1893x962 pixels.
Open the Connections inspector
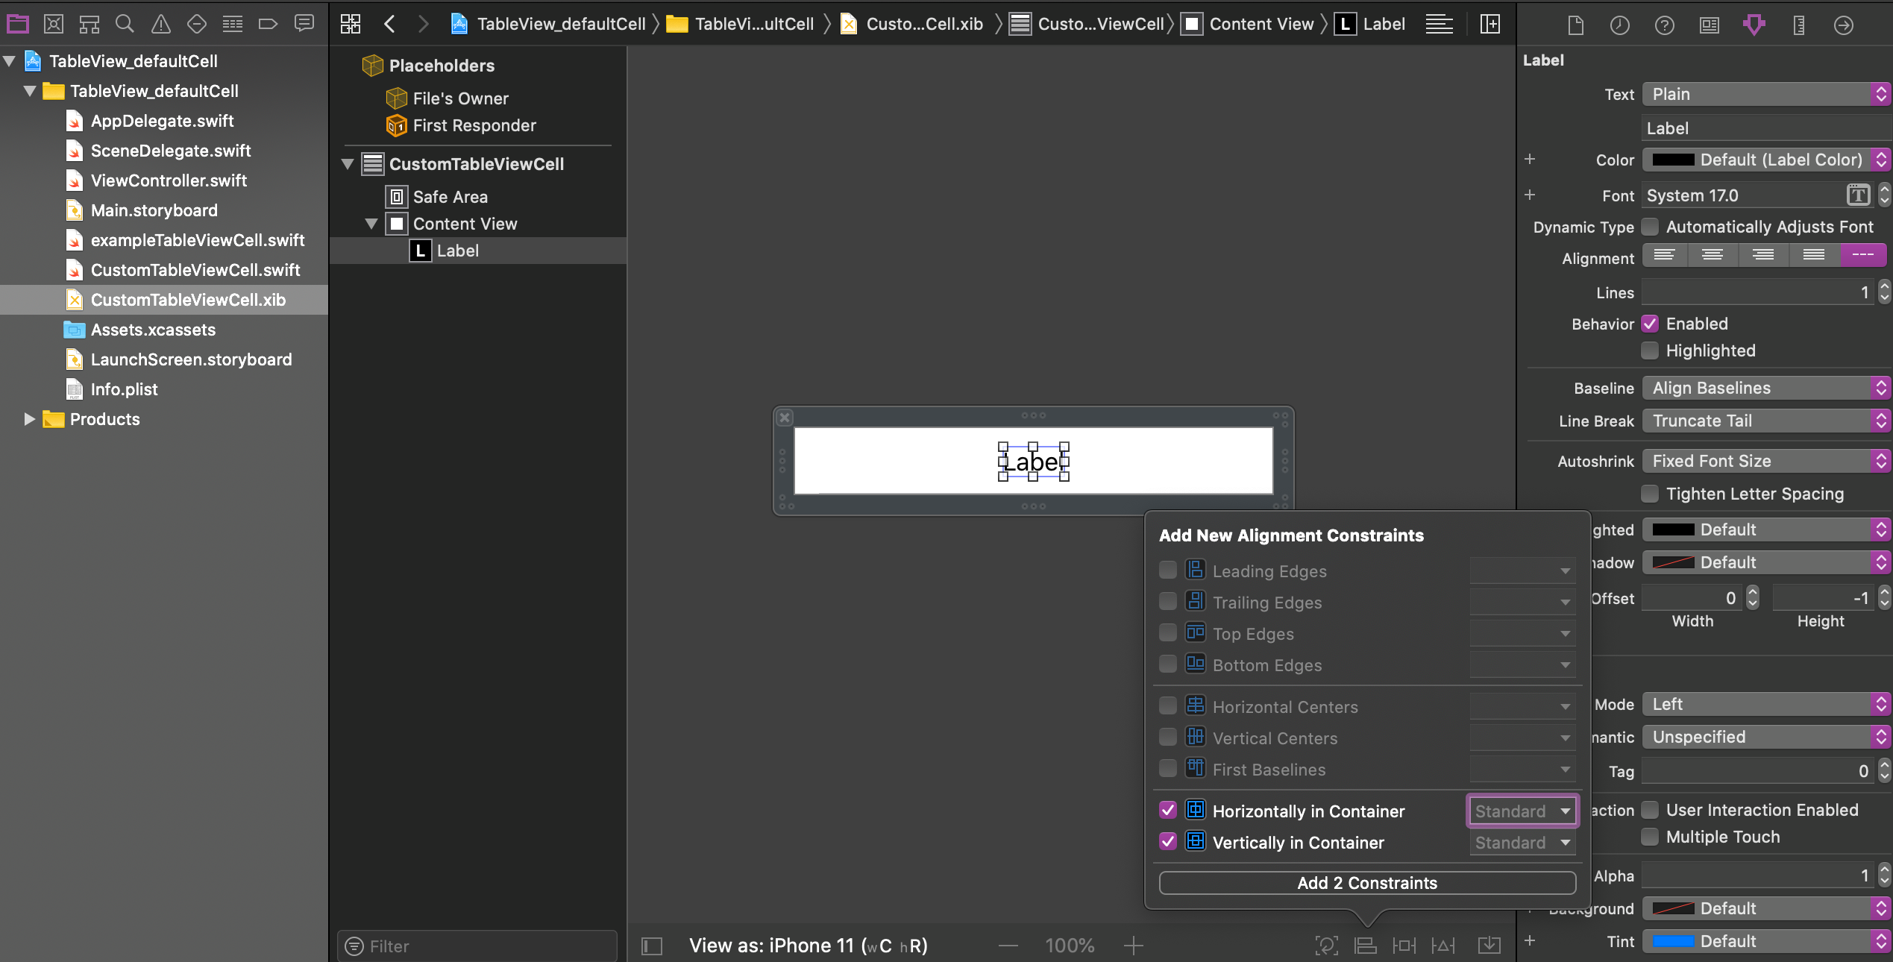1843,25
